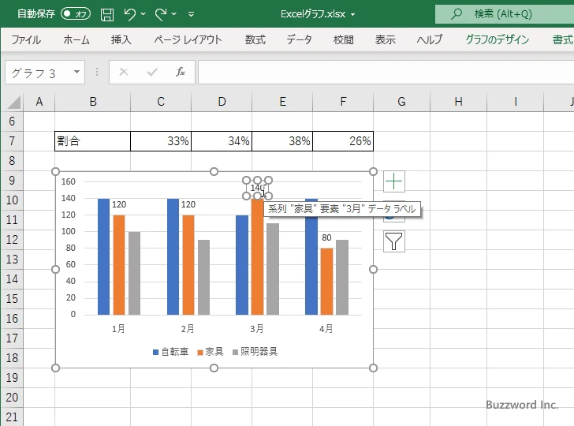Click the chart's top-right resize handle
The width and height of the screenshot is (574, 426).
[x=373, y=171]
